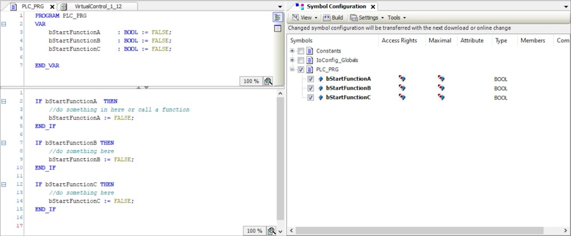Expand the Constants tree node
The width and height of the screenshot is (571, 236).
click(x=292, y=51)
